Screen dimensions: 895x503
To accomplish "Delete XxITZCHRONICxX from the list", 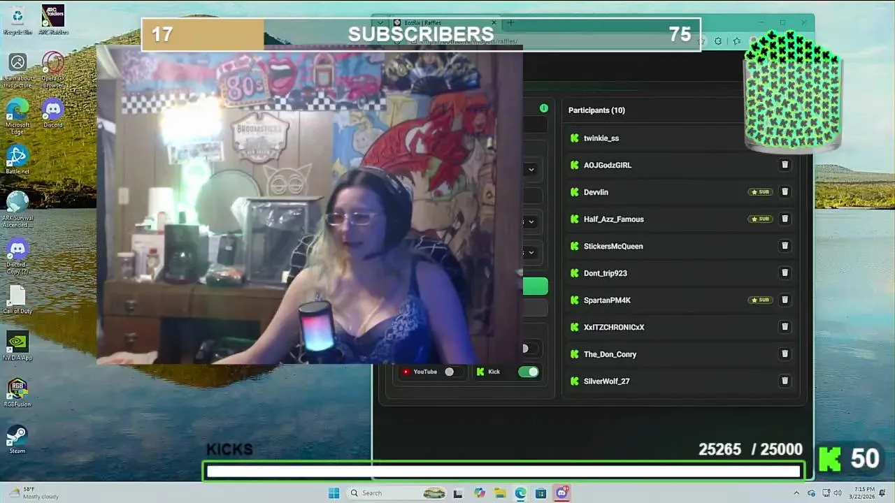I will tap(785, 327).
